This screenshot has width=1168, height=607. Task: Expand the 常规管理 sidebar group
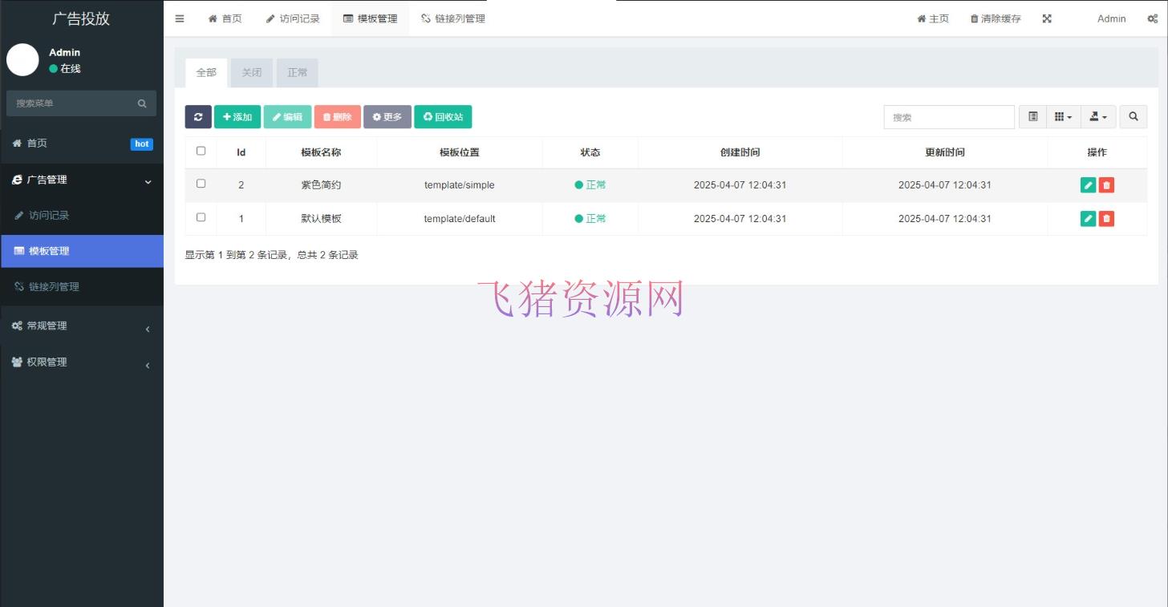82,326
